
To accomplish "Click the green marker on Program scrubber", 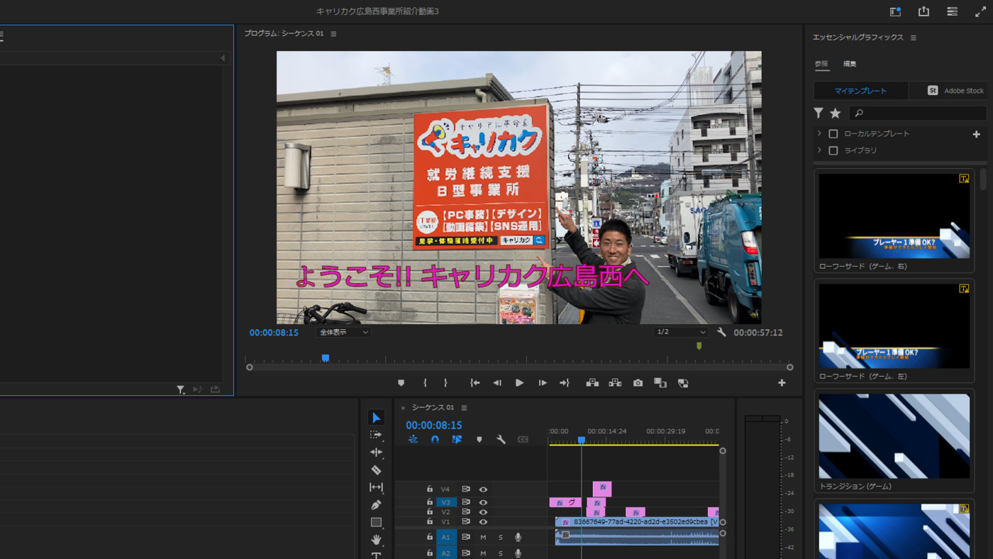I will [x=699, y=346].
